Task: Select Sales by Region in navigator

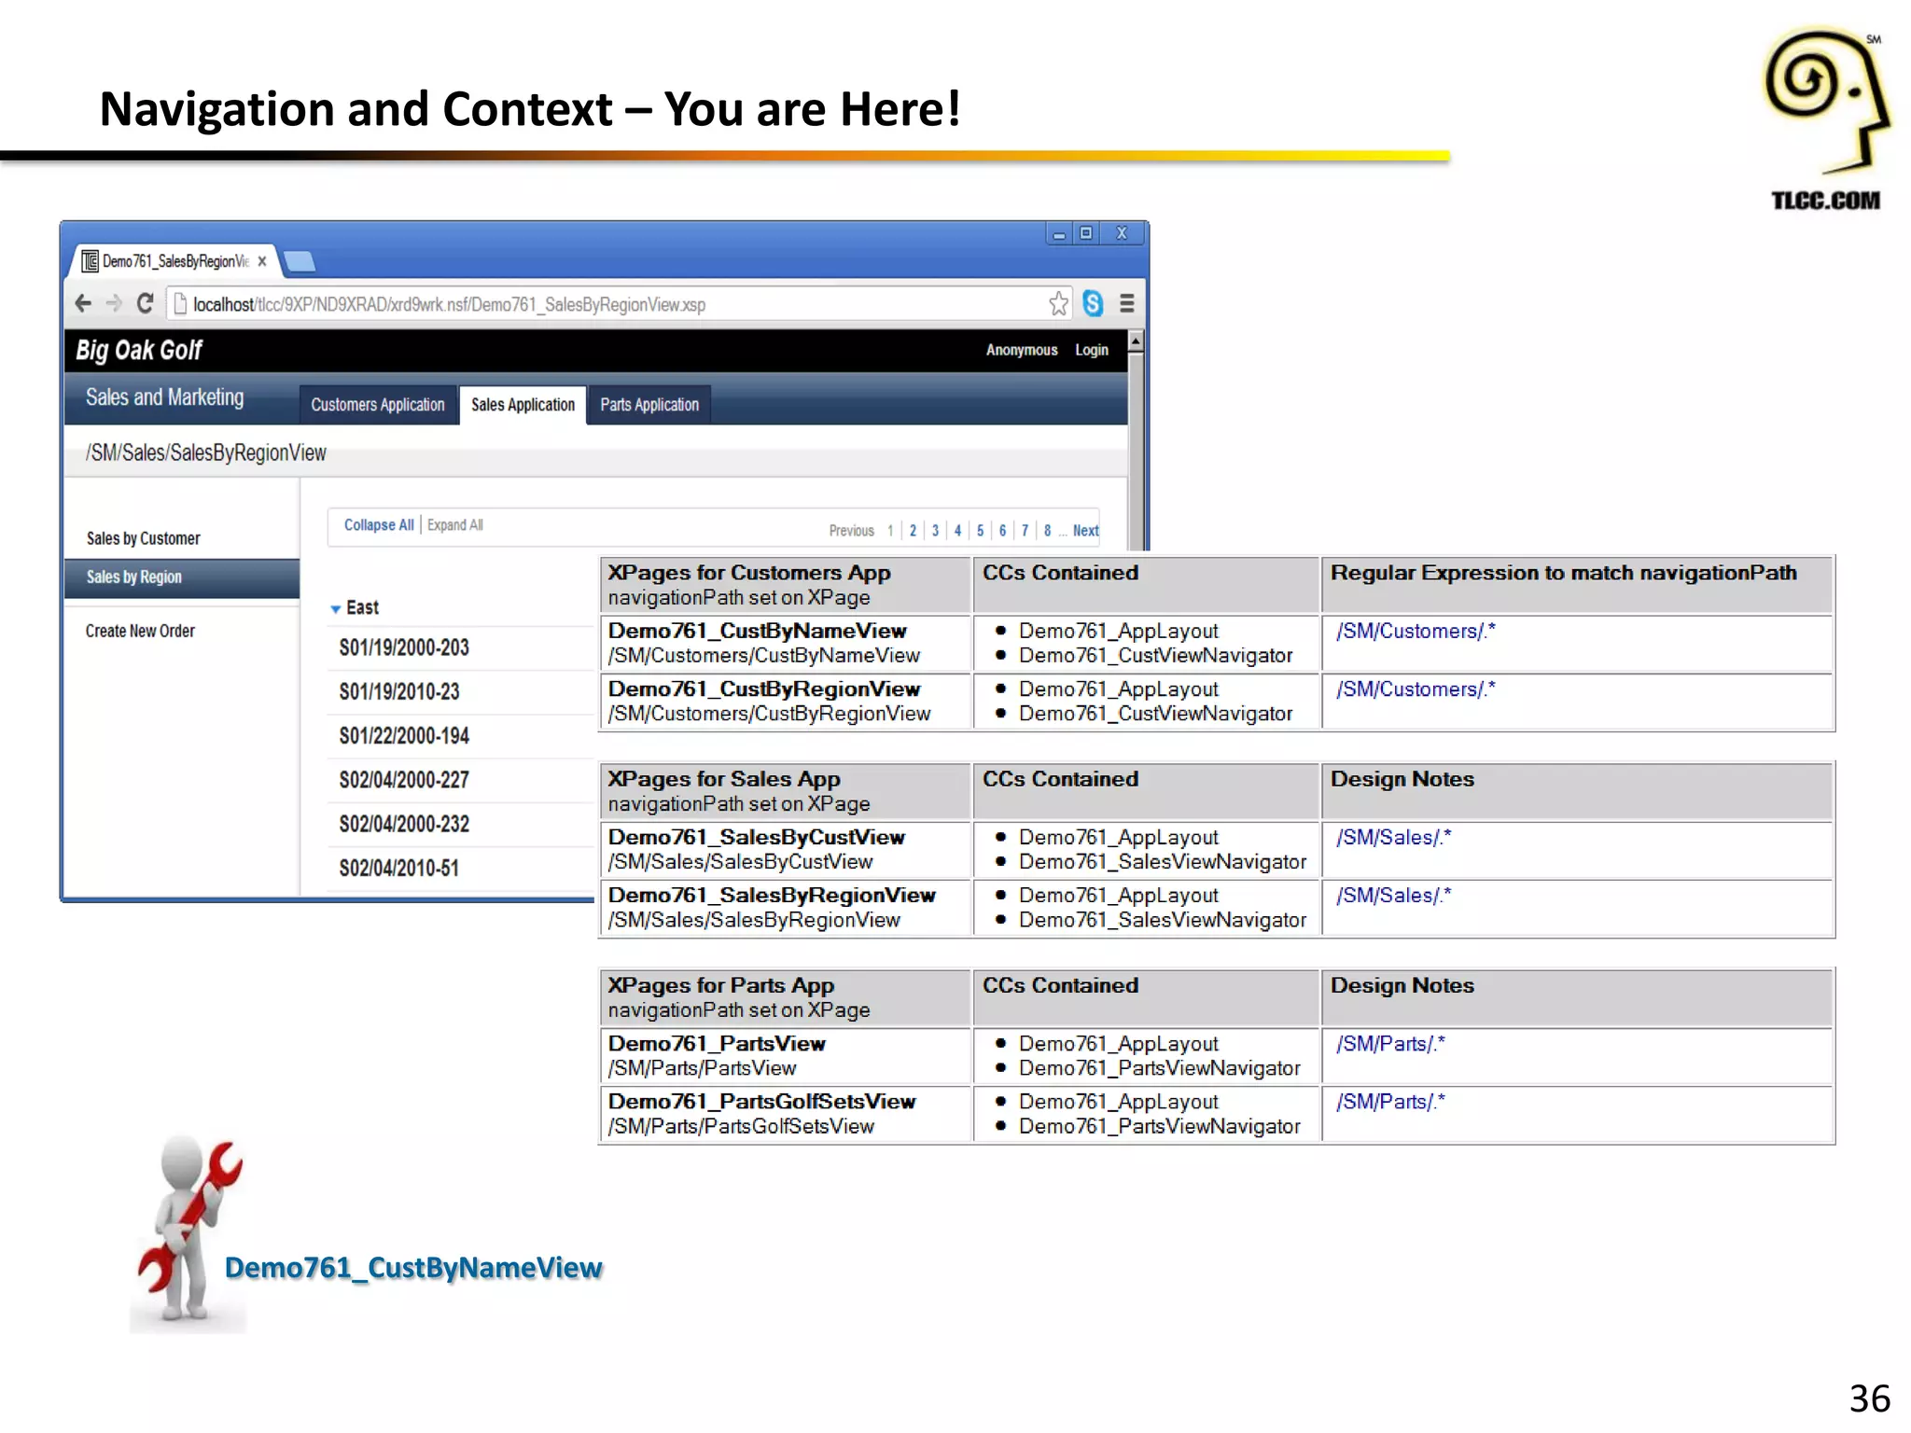Action: [182, 577]
